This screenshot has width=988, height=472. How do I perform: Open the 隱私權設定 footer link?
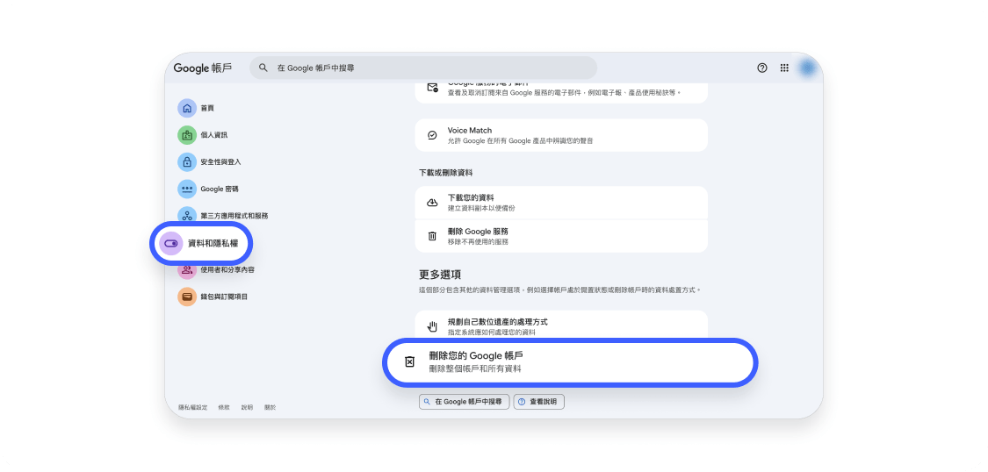click(x=193, y=408)
